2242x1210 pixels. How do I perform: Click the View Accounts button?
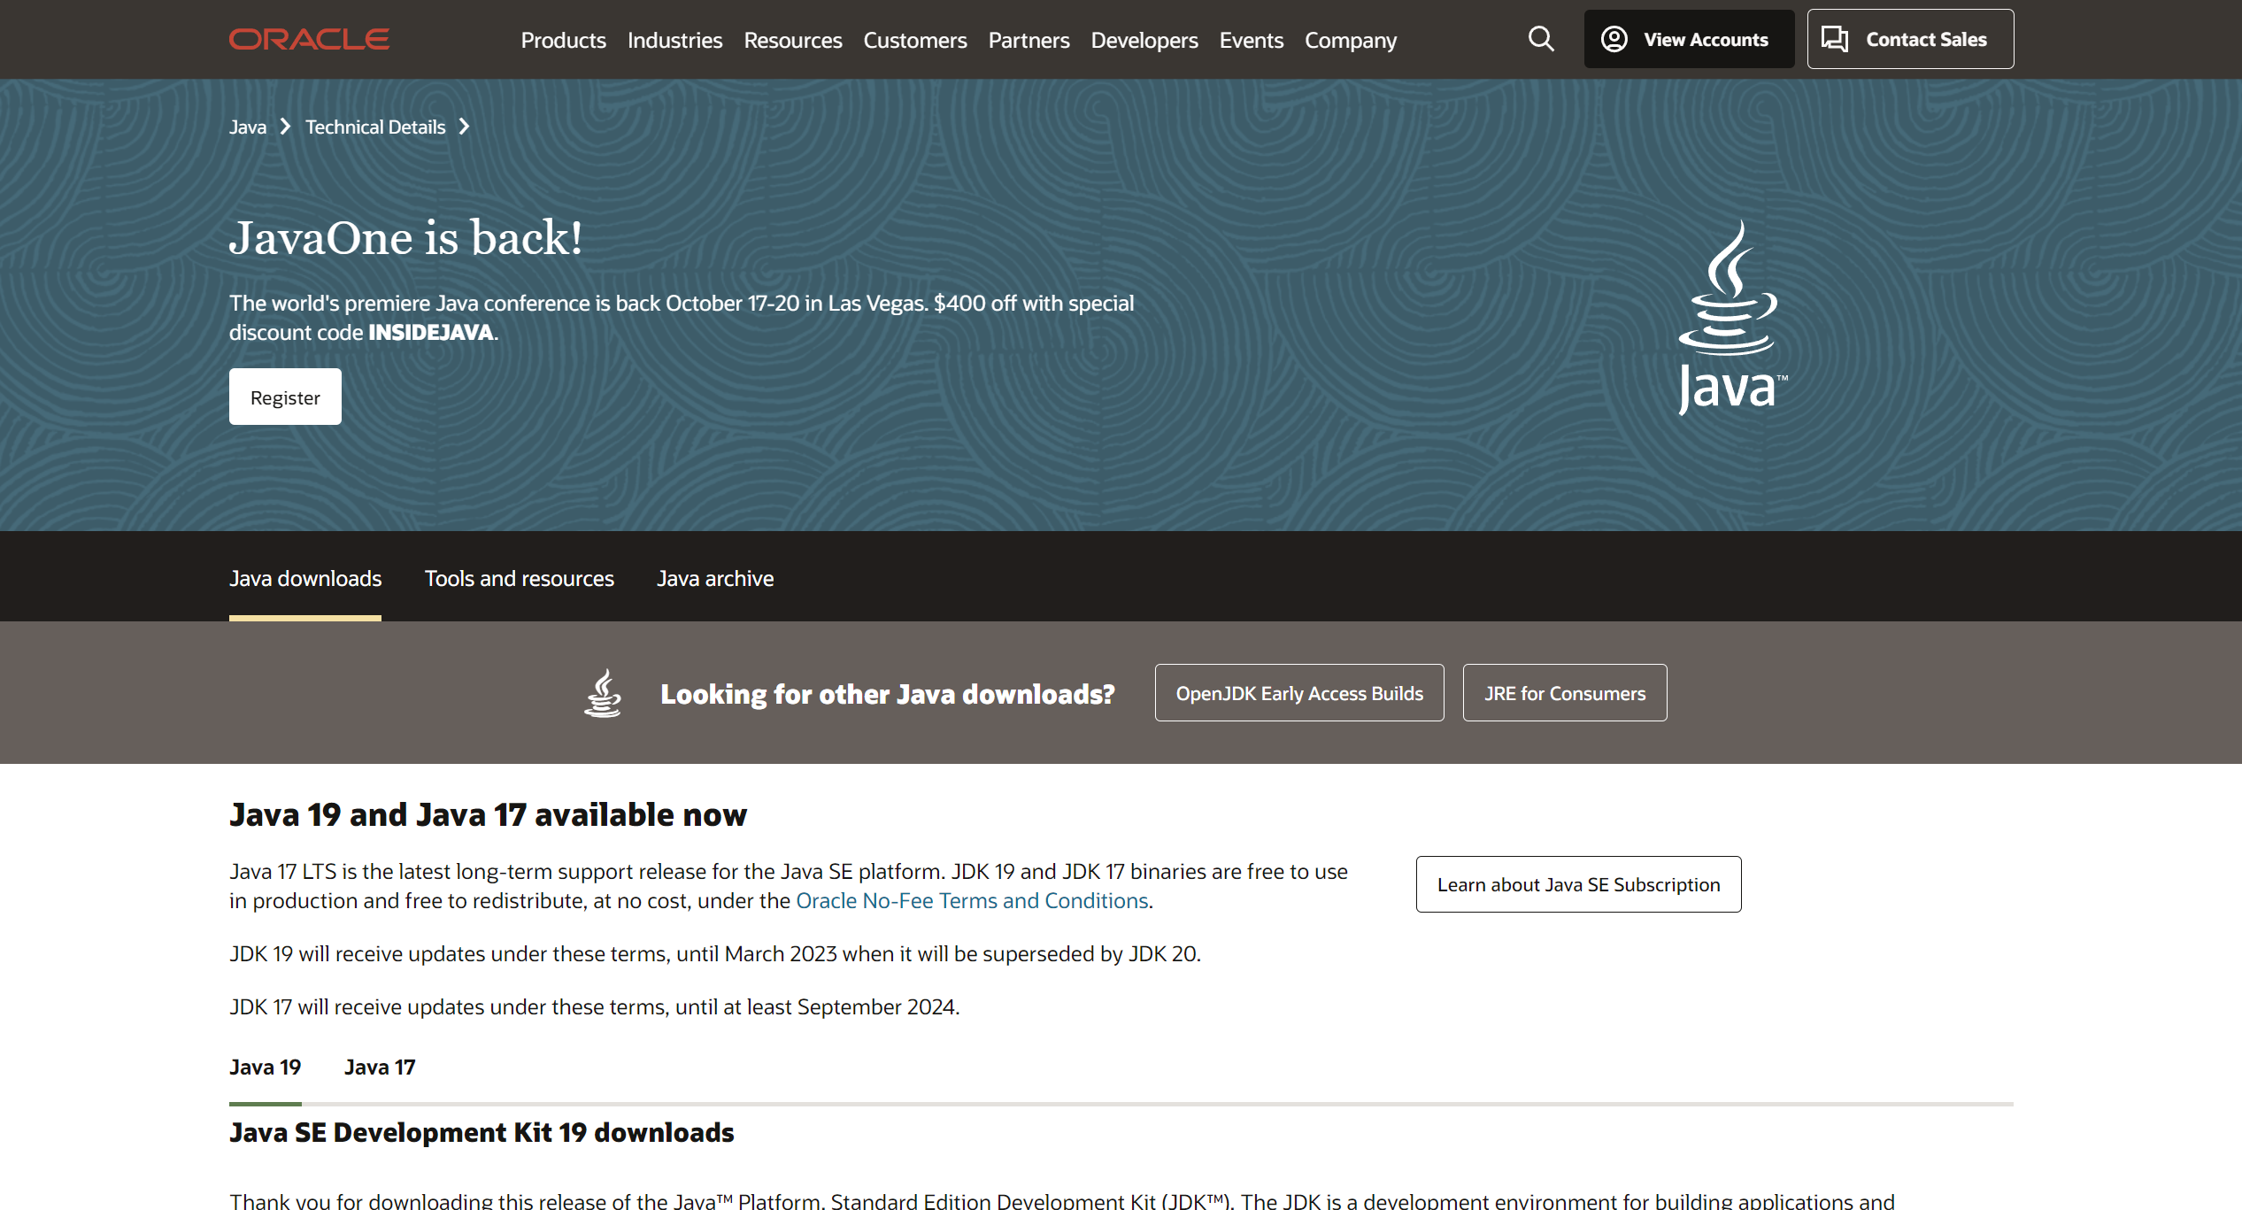1689,39
